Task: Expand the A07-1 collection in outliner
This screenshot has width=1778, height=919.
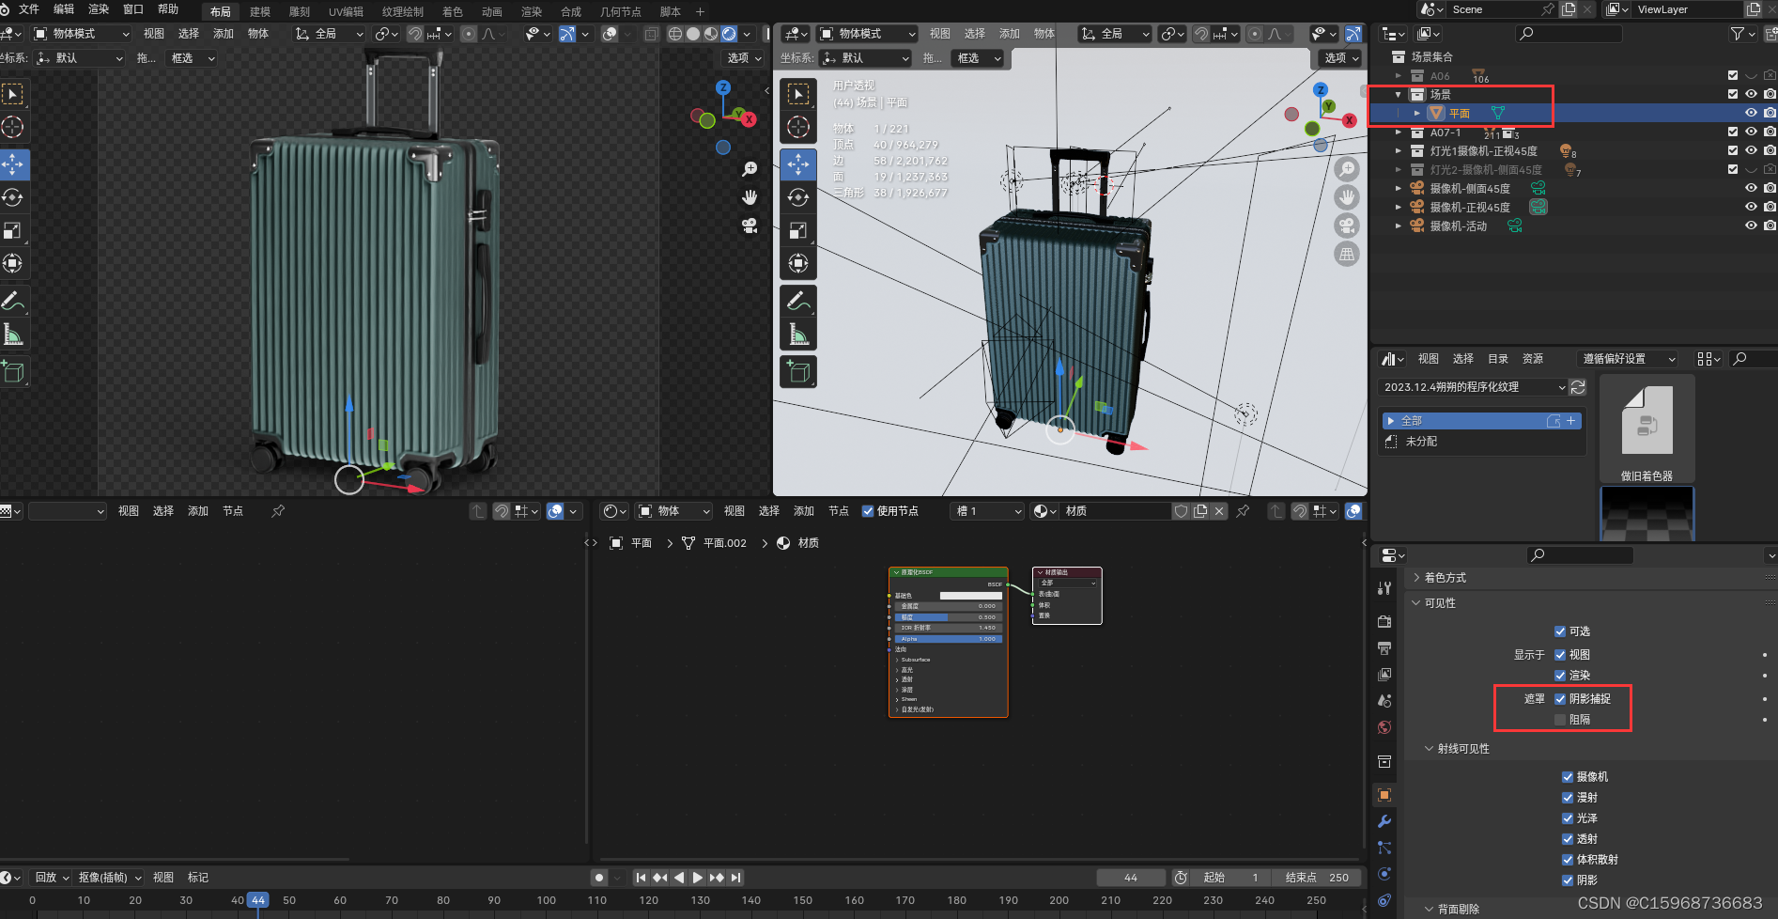Action: [x=1399, y=132]
